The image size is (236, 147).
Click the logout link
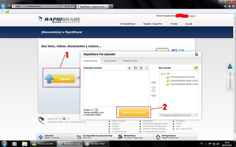(x=192, y=16)
